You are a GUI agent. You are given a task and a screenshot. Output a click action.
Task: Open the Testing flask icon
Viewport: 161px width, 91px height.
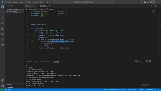tap(3, 39)
